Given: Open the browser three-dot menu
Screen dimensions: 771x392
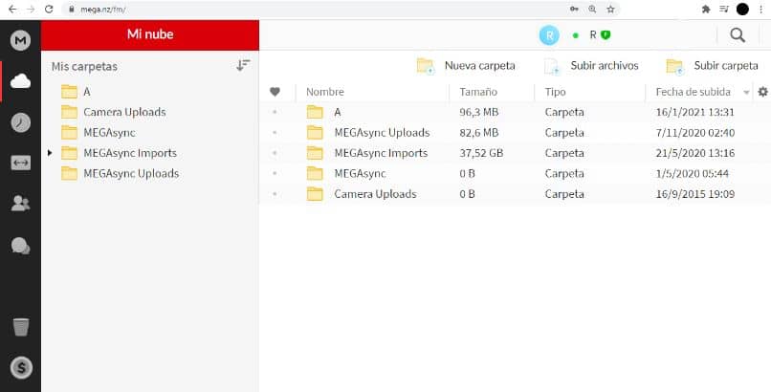Looking at the screenshot, I should (760, 10).
